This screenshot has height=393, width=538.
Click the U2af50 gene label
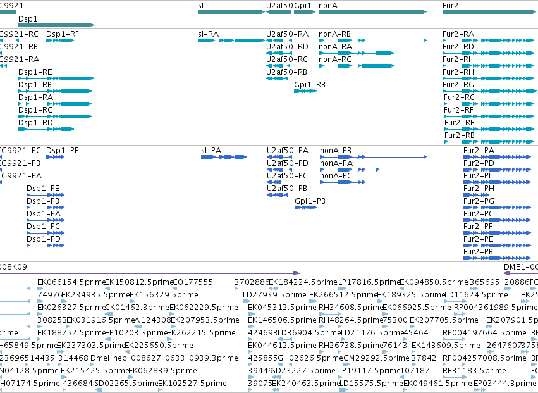tap(279, 6)
